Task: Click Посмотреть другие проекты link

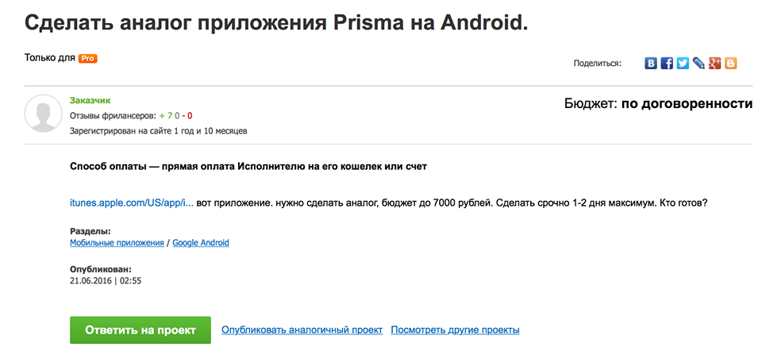Action: pos(456,330)
